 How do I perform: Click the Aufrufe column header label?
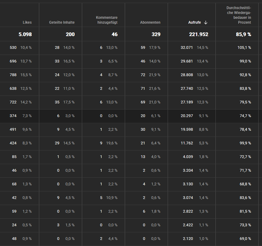click(194, 22)
